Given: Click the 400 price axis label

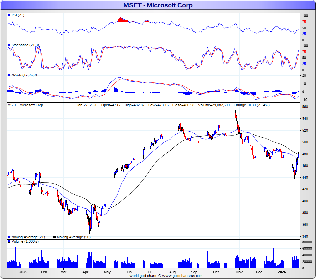Looking at the screenshot, I should [305, 201].
